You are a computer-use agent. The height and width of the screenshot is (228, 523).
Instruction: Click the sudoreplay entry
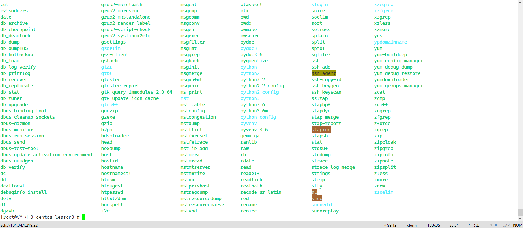[x=325, y=211]
